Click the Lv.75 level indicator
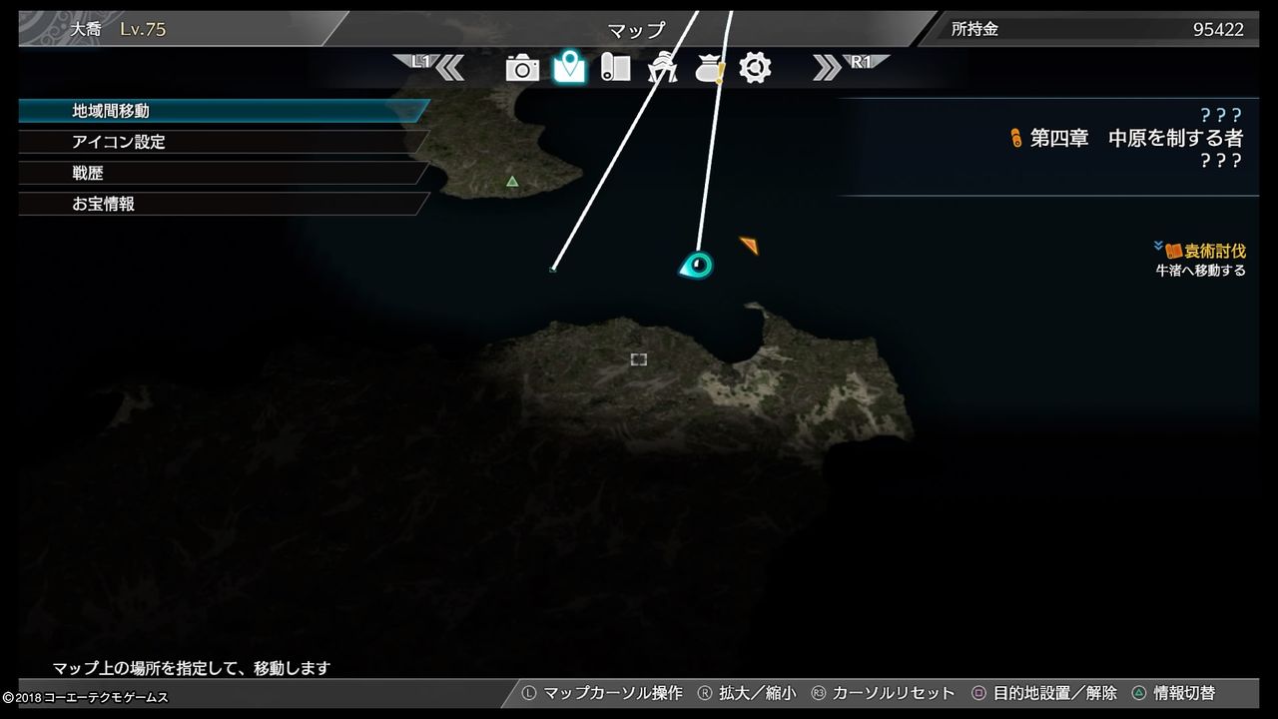 click(x=143, y=29)
